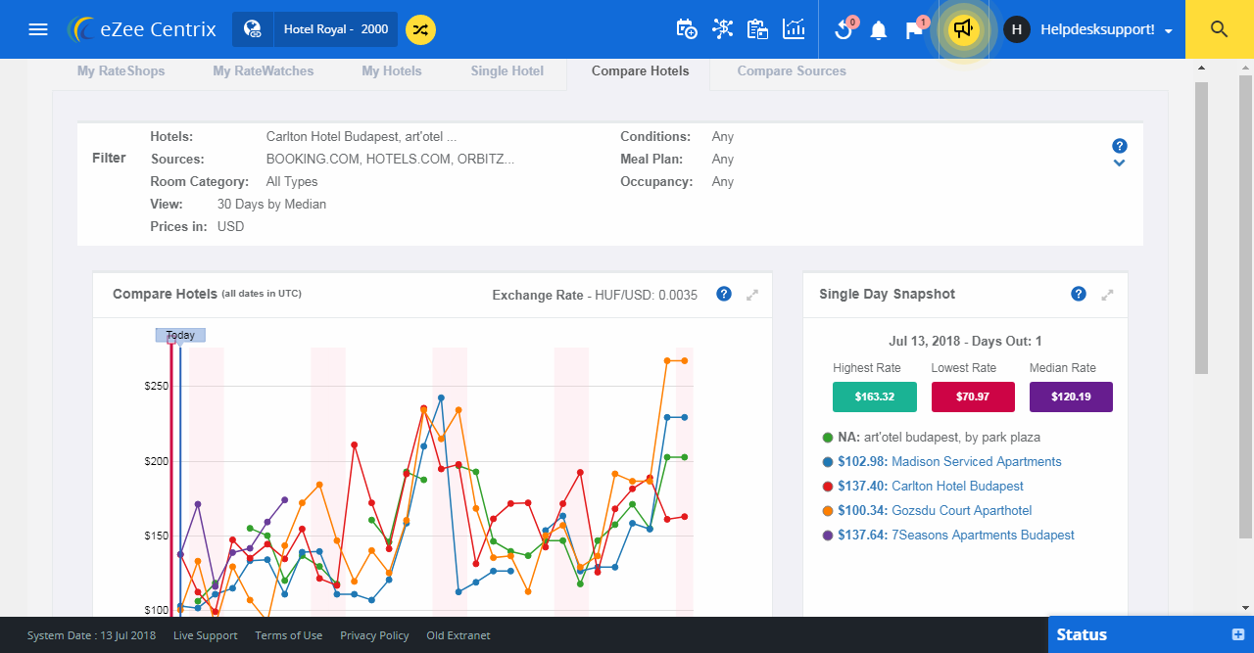This screenshot has width=1254, height=653.
Task: Open the yellow search button
Action: coord(1219,29)
